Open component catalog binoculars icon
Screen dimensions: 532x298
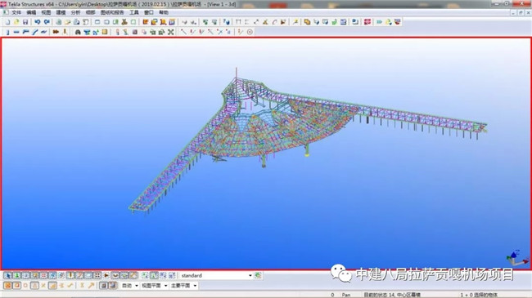pyautogui.click(x=78, y=32)
